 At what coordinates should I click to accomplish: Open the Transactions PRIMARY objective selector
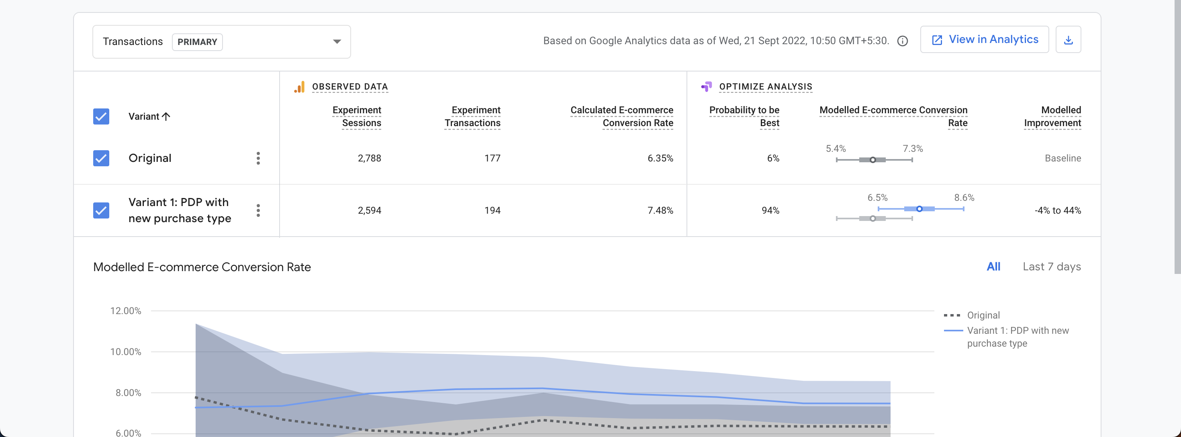(x=197, y=42)
